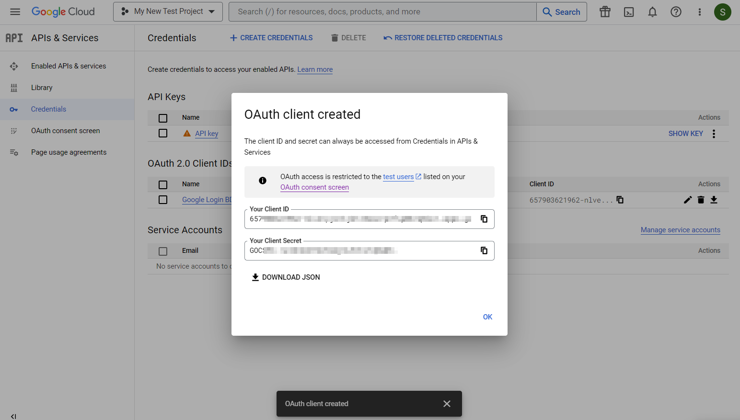Copy the Client ID in the table row
Viewport: 740px width, 420px height.
click(x=620, y=200)
